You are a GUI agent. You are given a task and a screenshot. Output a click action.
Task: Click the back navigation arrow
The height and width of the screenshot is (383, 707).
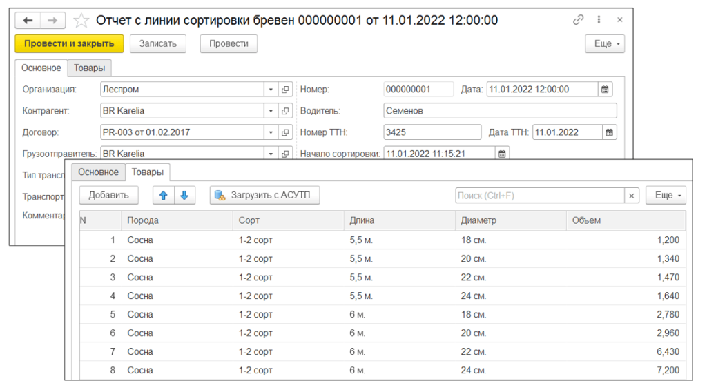(x=28, y=21)
